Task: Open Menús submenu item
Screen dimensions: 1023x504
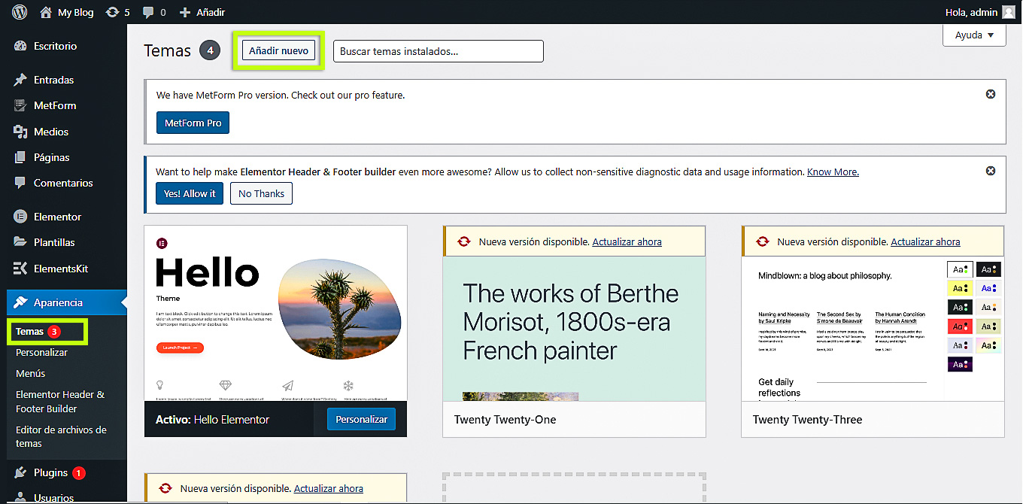Action: click(31, 373)
